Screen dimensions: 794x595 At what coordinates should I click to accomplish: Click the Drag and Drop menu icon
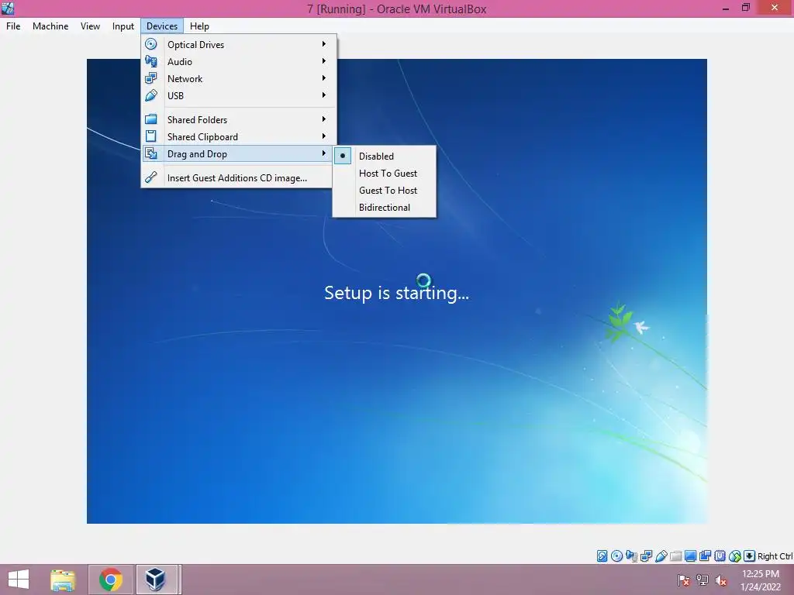click(x=151, y=153)
